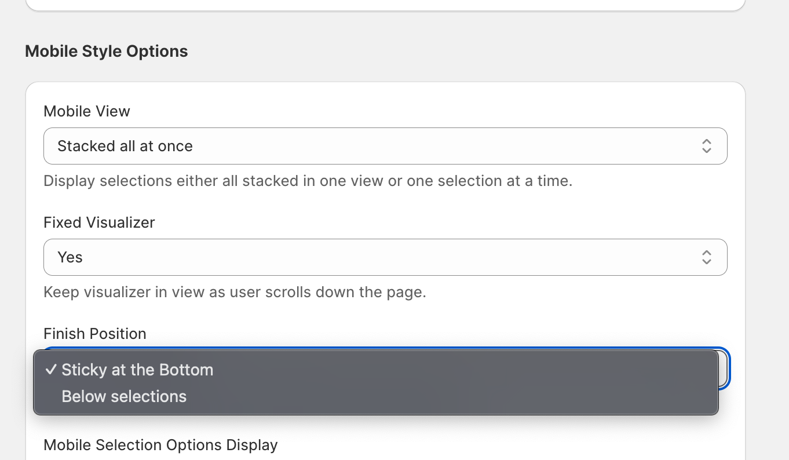Click the Mobile View field label

[87, 111]
